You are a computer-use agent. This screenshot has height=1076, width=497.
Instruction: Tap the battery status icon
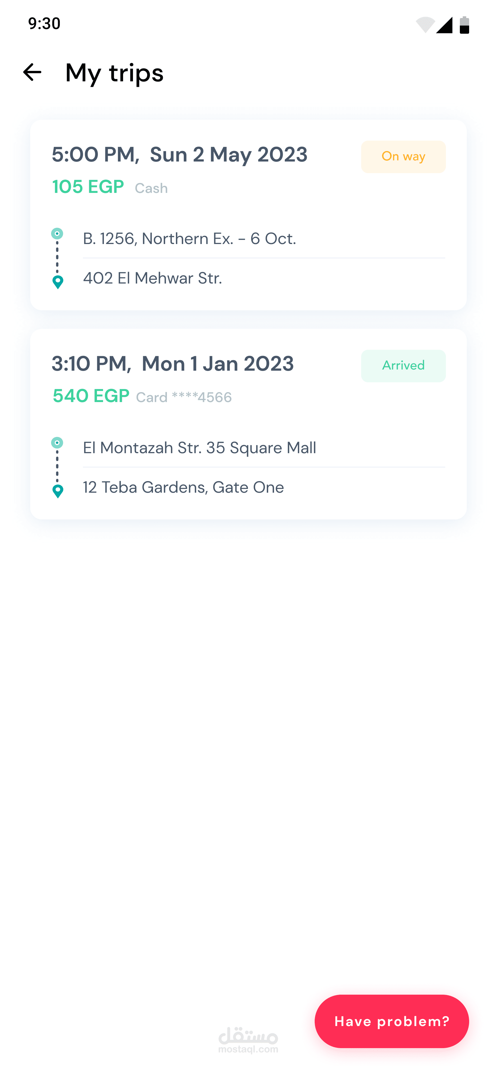click(x=464, y=25)
